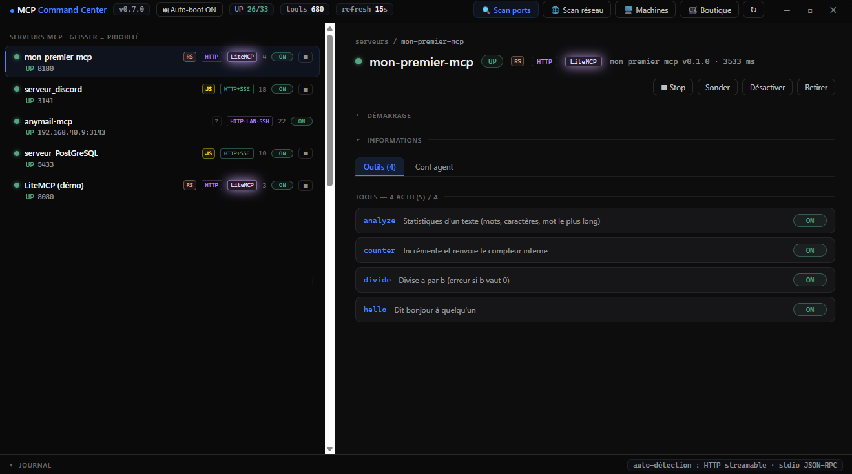Switch to the Outils (4) tab
The image size is (852, 474).
pyautogui.click(x=380, y=166)
